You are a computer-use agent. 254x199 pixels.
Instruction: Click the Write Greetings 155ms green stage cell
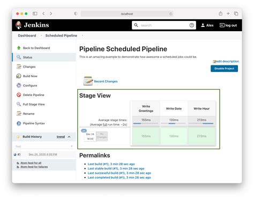coord(146,136)
